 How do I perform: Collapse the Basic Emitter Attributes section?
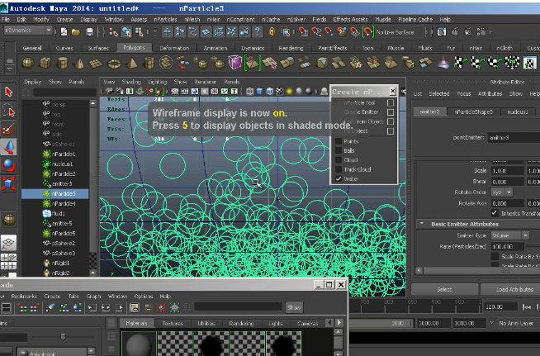(x=422, y=224)
